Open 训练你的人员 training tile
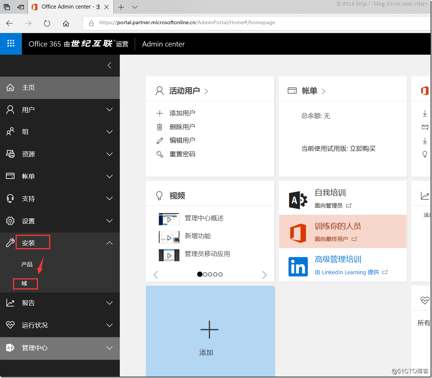This screenshot has width=432, height=378. point(343,231)
